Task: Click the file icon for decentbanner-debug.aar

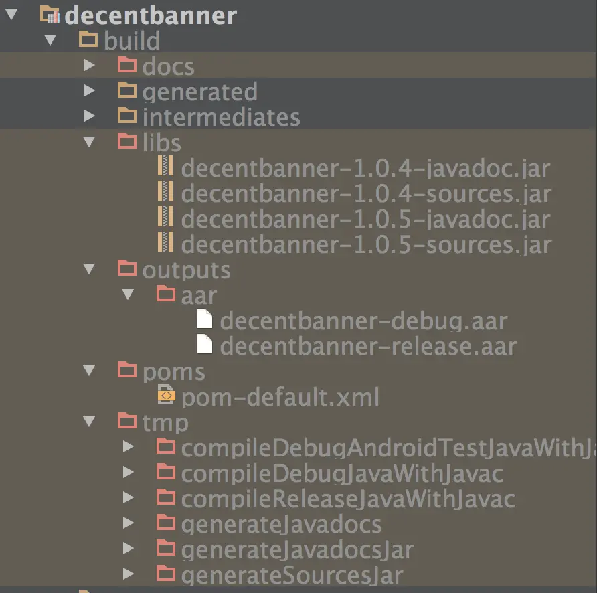Action: click(x=205, y=319)
